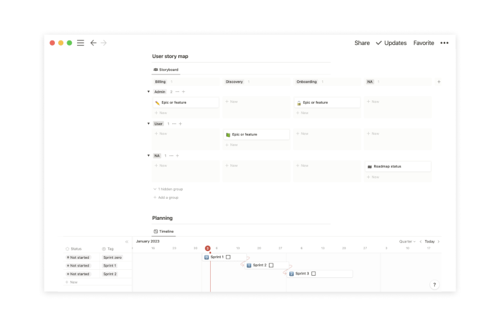The height and width of the screenshot is (326, 500).
Task: Click the NA column header
Action: pyautogui.click(x=369, y=82)
